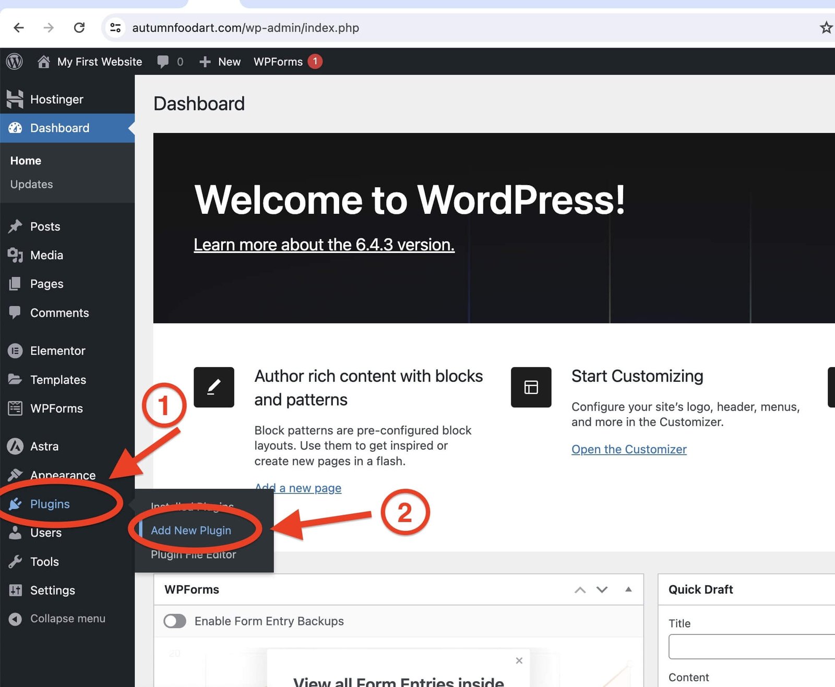The image size is (835, 687).
Task: Click the Hostinger logo icon
Action: tap(15, 99)
